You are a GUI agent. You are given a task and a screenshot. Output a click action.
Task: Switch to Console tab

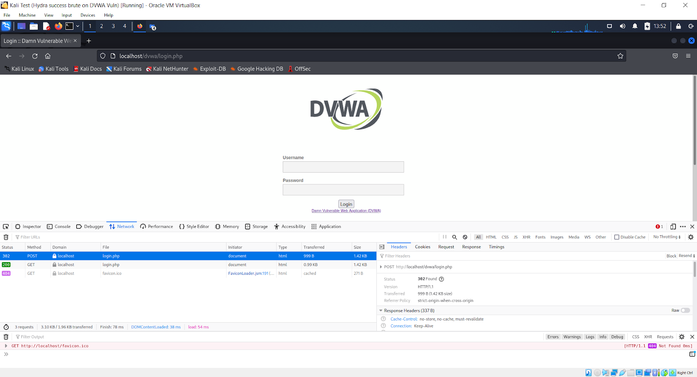pyautogui.click(x=58, y=227)
